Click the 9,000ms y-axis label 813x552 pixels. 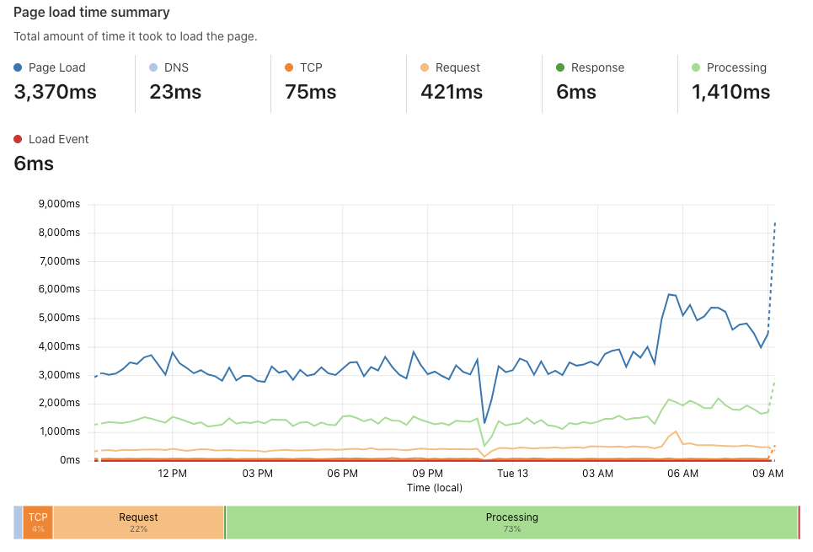click(60, 204)
